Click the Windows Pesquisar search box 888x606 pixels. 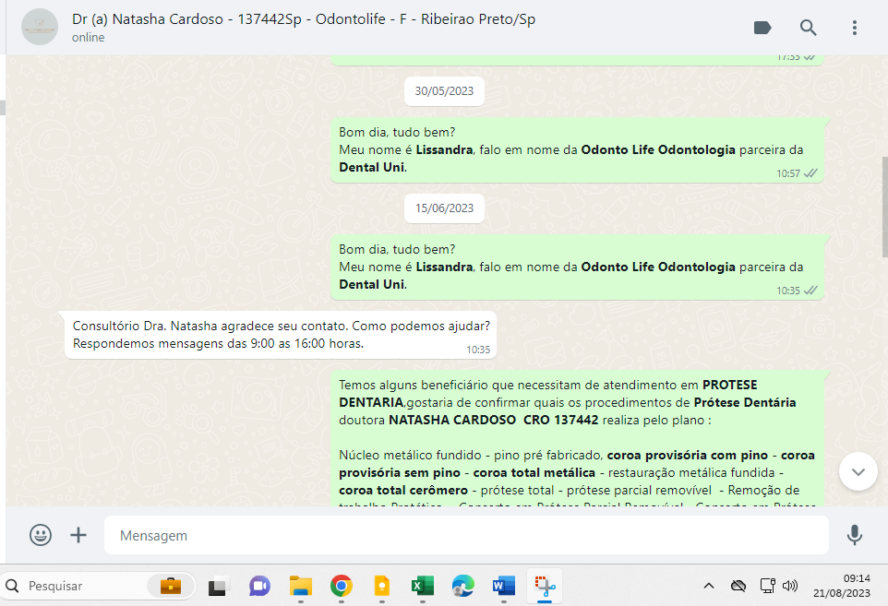pyautogui.click(x=99, y=586)
